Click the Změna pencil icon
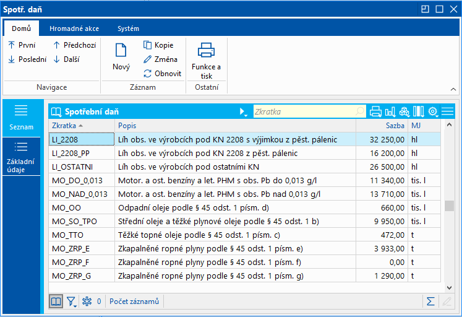 (x=160, y=59)
